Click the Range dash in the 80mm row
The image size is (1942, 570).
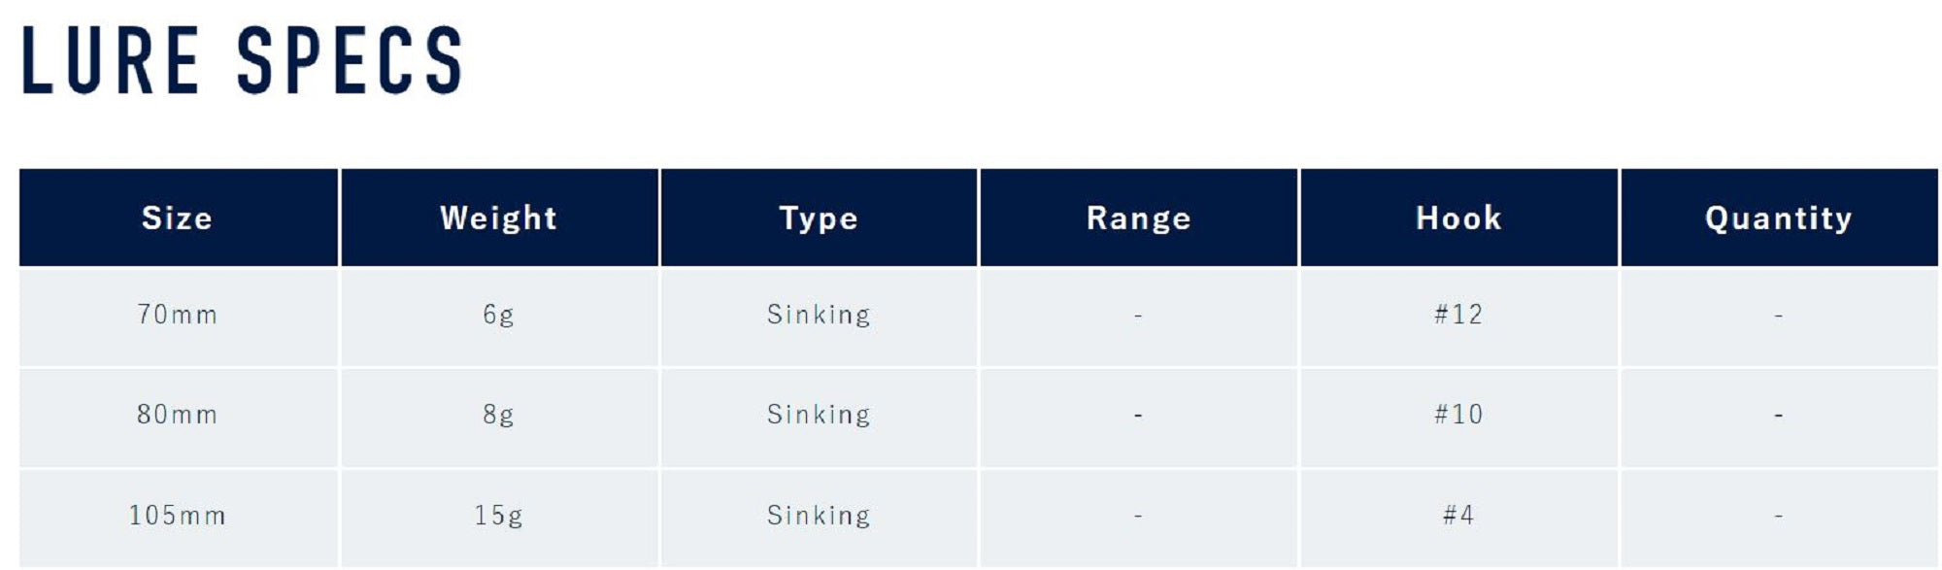pyautogui.click(x=1138, y=416)
